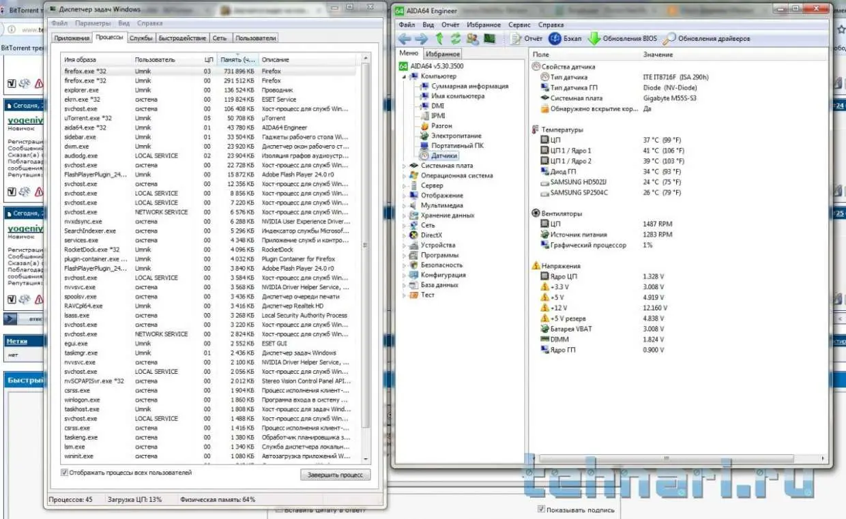Expand the Отображение tree node

(404, 195)
